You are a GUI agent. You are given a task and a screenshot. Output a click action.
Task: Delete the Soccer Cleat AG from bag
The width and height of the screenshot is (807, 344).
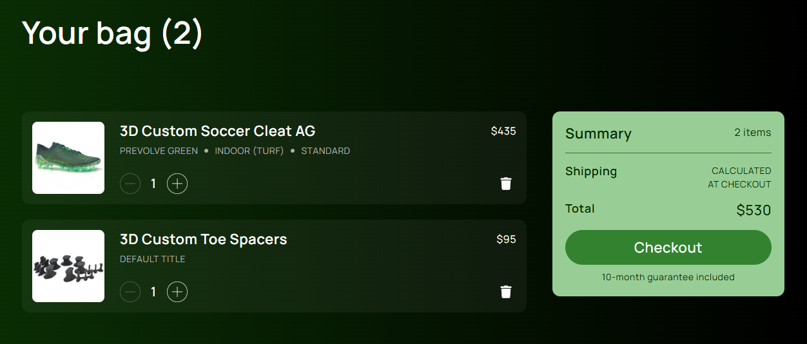(x=506, y=184)
